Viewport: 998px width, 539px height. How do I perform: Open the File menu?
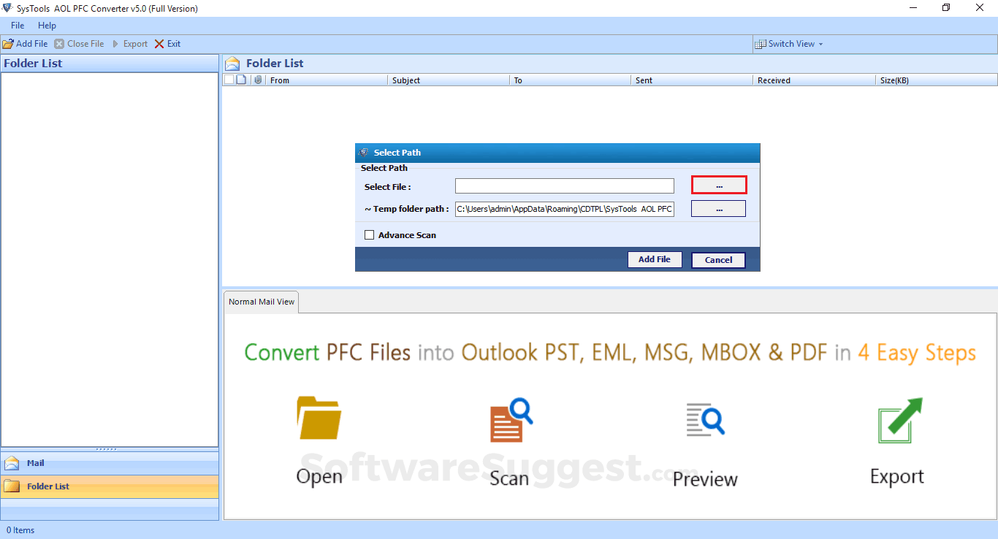[x=18, y=26]
